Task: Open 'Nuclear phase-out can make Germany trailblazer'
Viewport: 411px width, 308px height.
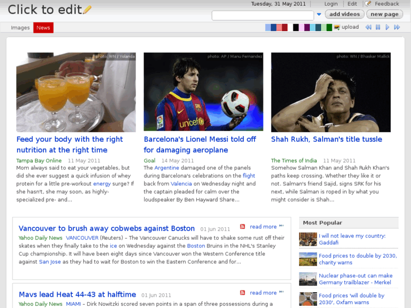Action: coord(356,279)
